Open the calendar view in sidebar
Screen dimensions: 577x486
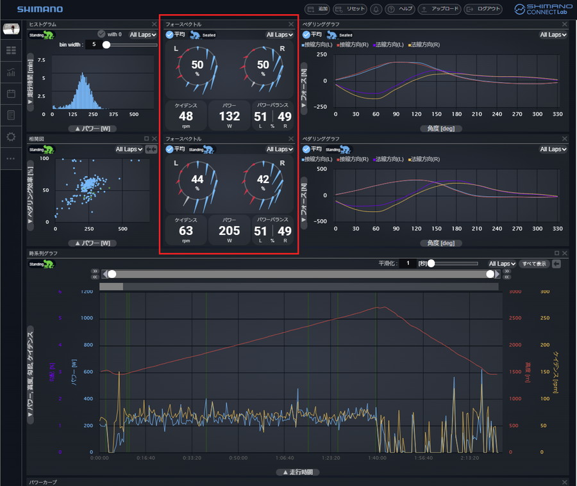click(11, 93)
